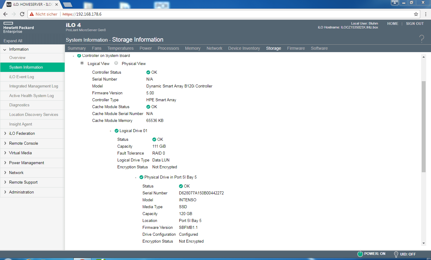Select the Storage tab

coord(274,48)
